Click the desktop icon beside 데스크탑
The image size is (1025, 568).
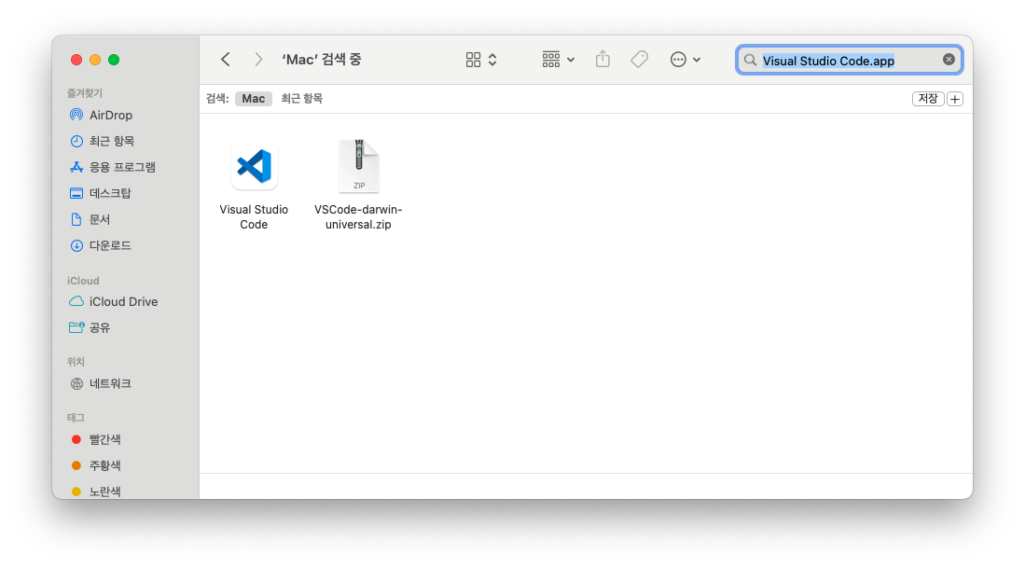tap(76, 193)
